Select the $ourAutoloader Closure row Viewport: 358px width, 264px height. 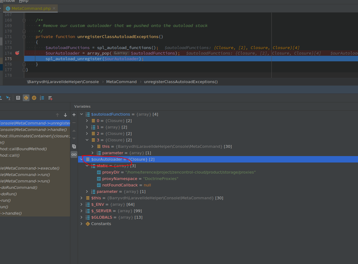click(x=218, y=159)
